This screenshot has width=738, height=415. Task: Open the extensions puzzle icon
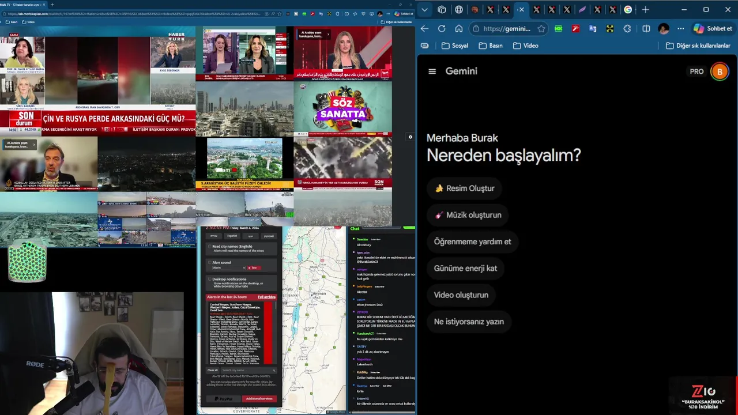pos(627,28)
